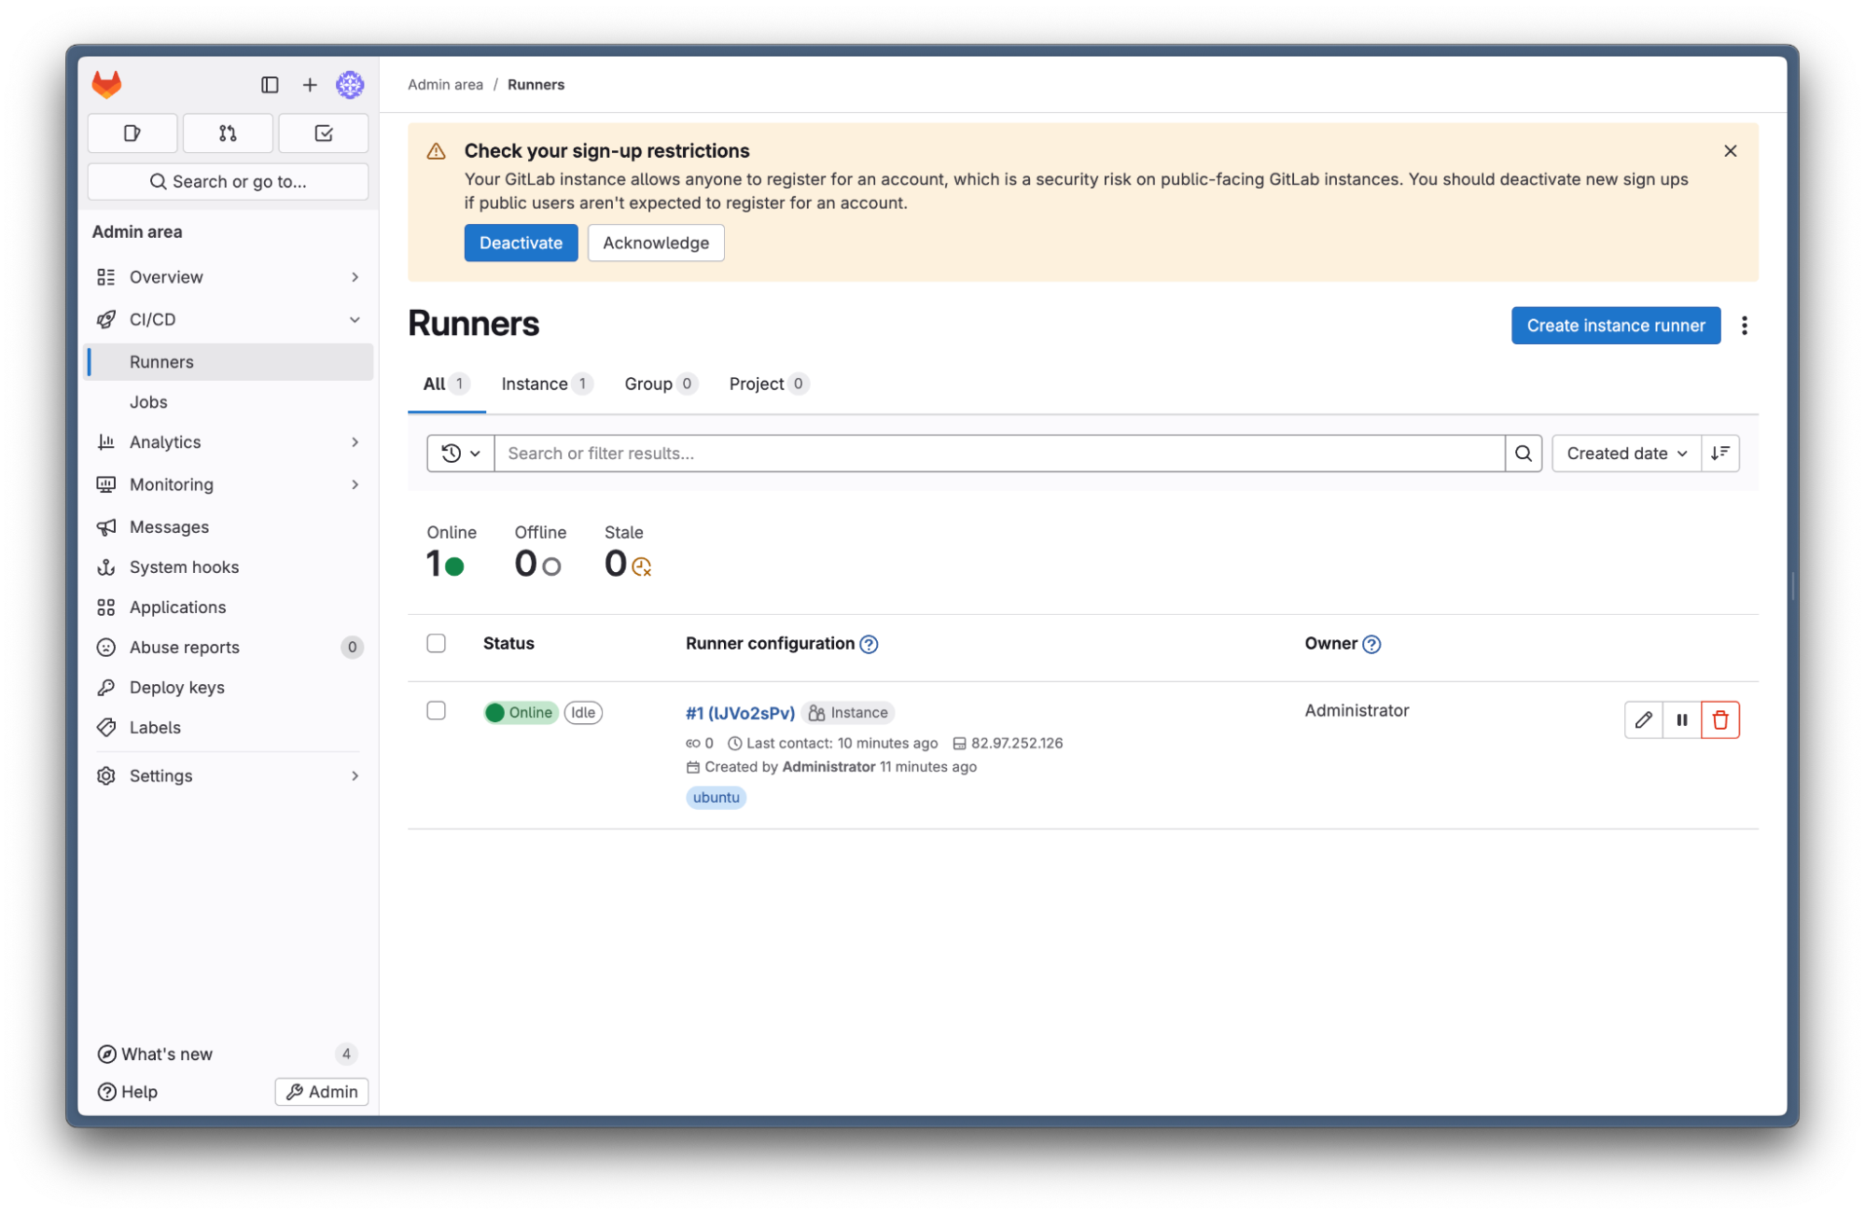Open the create new plus menu
1865x1215 pixels.
pyautogui.click(x=310, y=85)
